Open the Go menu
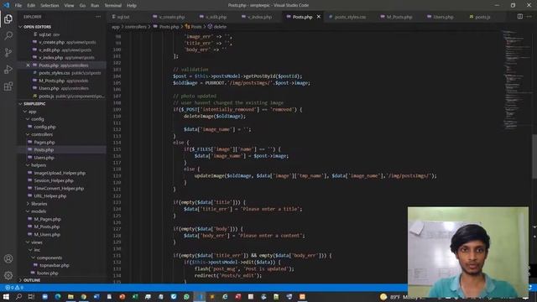537x302 pixels. click(82, 6)
